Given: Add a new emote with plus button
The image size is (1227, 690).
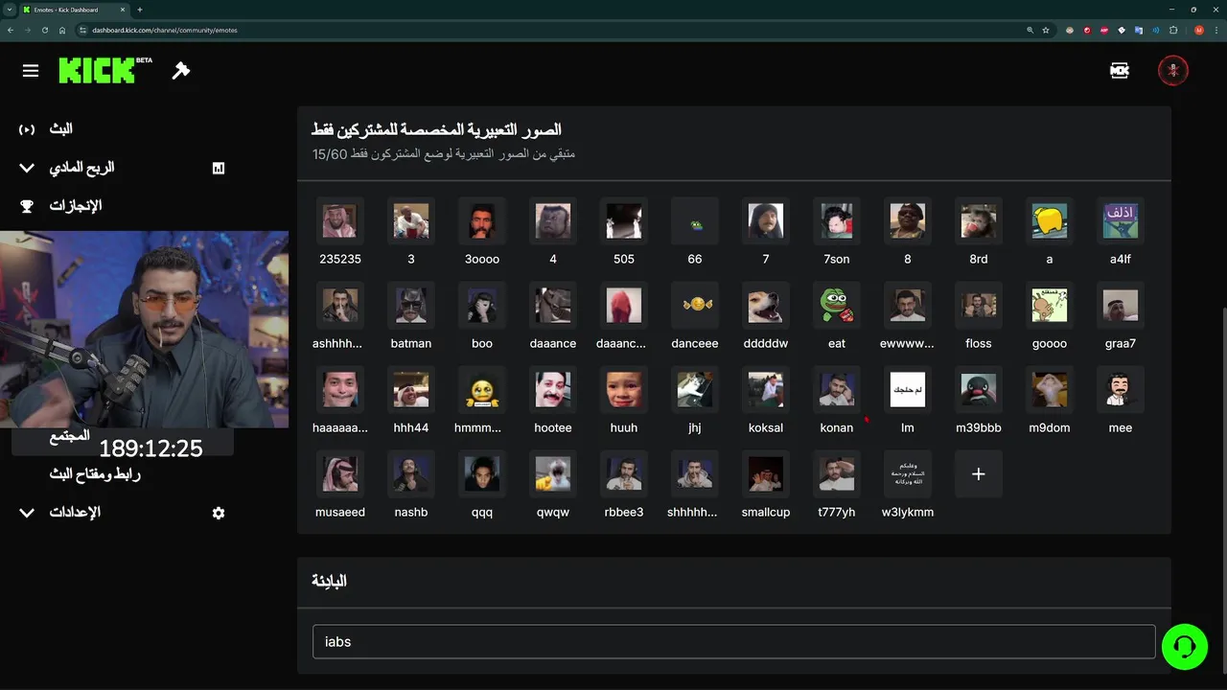Looking at the screenshot, I should click(x=979, y=474).
